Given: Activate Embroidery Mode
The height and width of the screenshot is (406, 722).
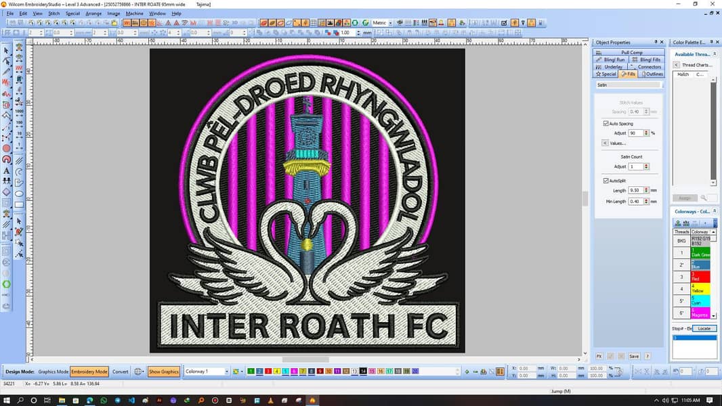Looking at the screenshot, I should point(89,371).
